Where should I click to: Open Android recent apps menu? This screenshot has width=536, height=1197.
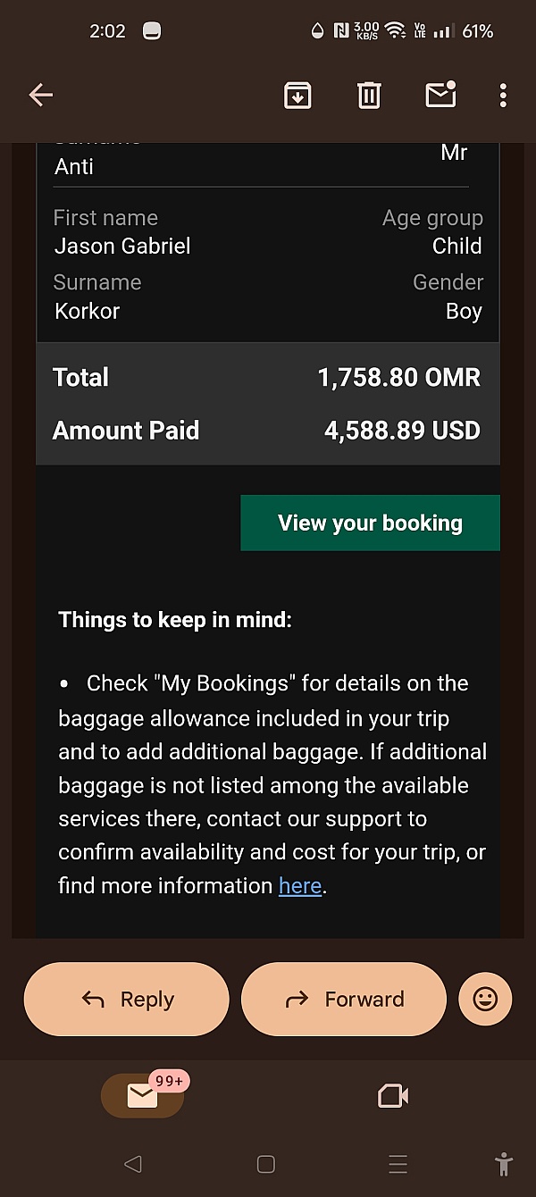click(x=398, y=1164)
